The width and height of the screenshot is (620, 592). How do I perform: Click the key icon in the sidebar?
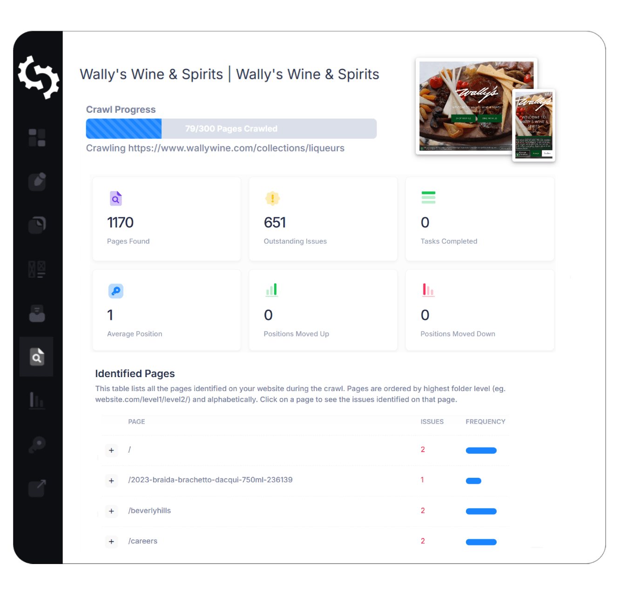37,444
